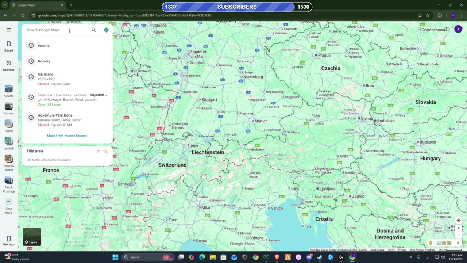The image size is (467, 263).
Task: Bookmark this page with the star icon
Action: (428, 15)
